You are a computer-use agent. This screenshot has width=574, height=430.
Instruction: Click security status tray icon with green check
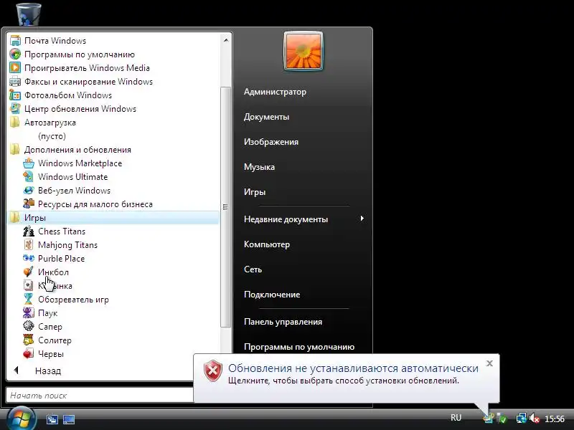click(x=502, y=418)
